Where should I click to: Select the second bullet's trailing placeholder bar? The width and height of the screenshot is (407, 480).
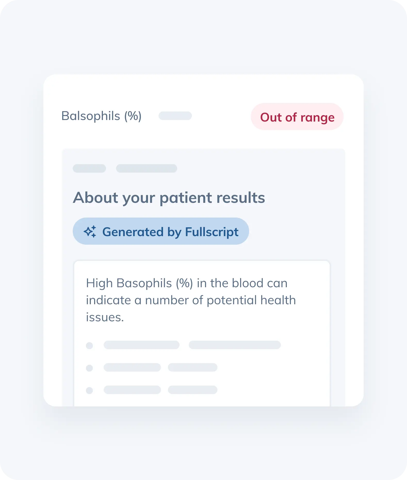tap(192, 367)
